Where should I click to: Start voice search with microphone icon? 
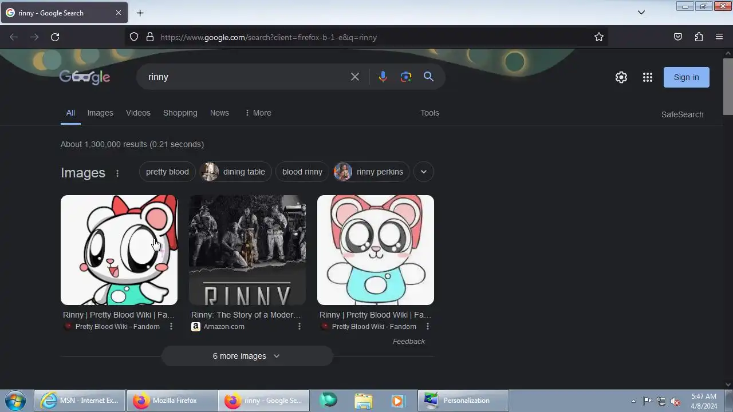coord(383,77)
